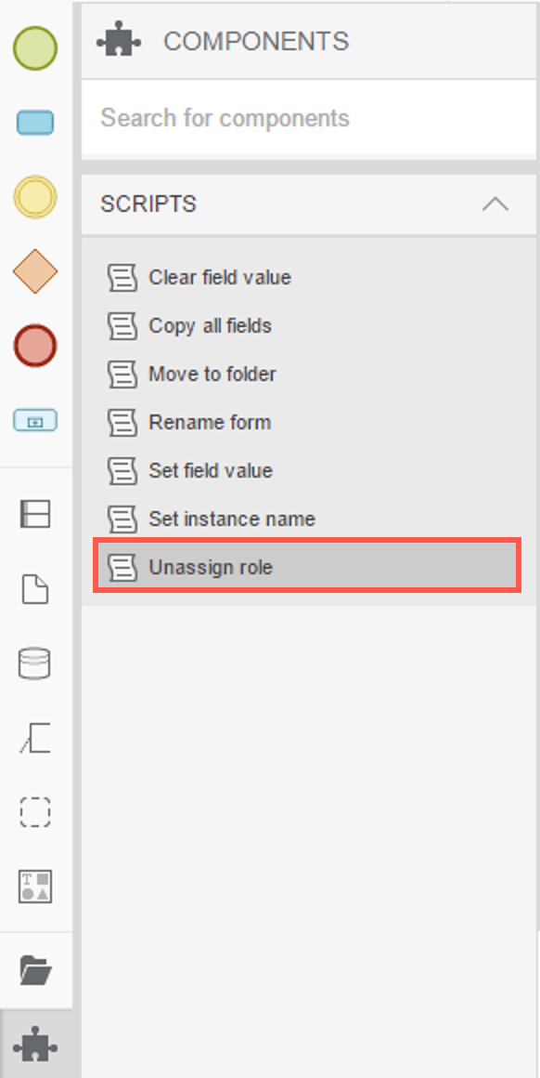
Task: Pick the data store cylinder icon
Action: click(34, 664)
